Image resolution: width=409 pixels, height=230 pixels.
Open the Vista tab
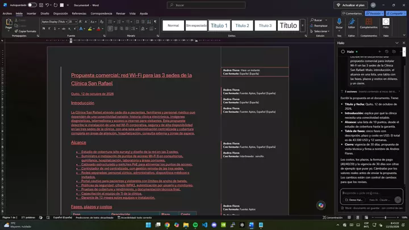132,14
